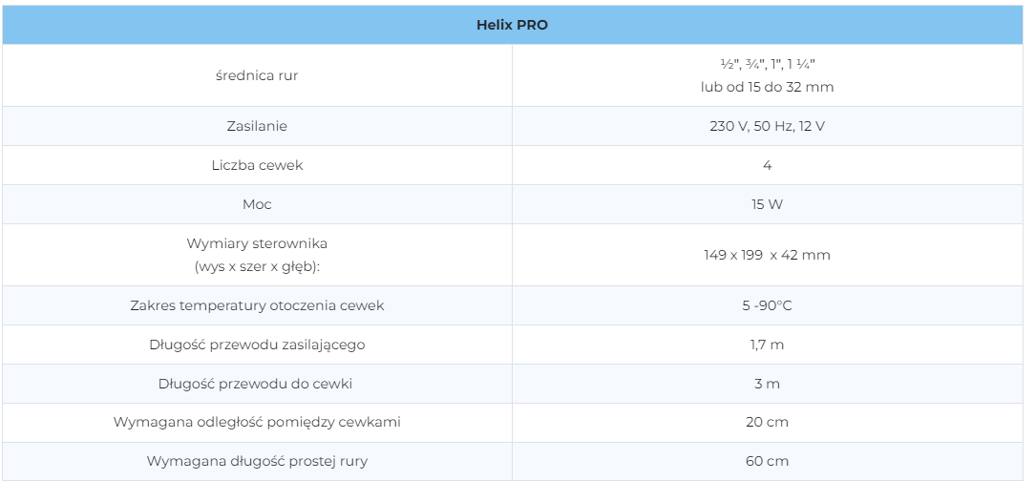The width and height of the screenshot is (1035, 502).
Task: Select 'Zakres temperatury otoczenia cewek' label
Action: (257, 305)
